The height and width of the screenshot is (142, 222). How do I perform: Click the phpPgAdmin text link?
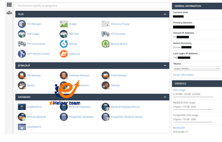pyautogui.click(x=34, y=127)
